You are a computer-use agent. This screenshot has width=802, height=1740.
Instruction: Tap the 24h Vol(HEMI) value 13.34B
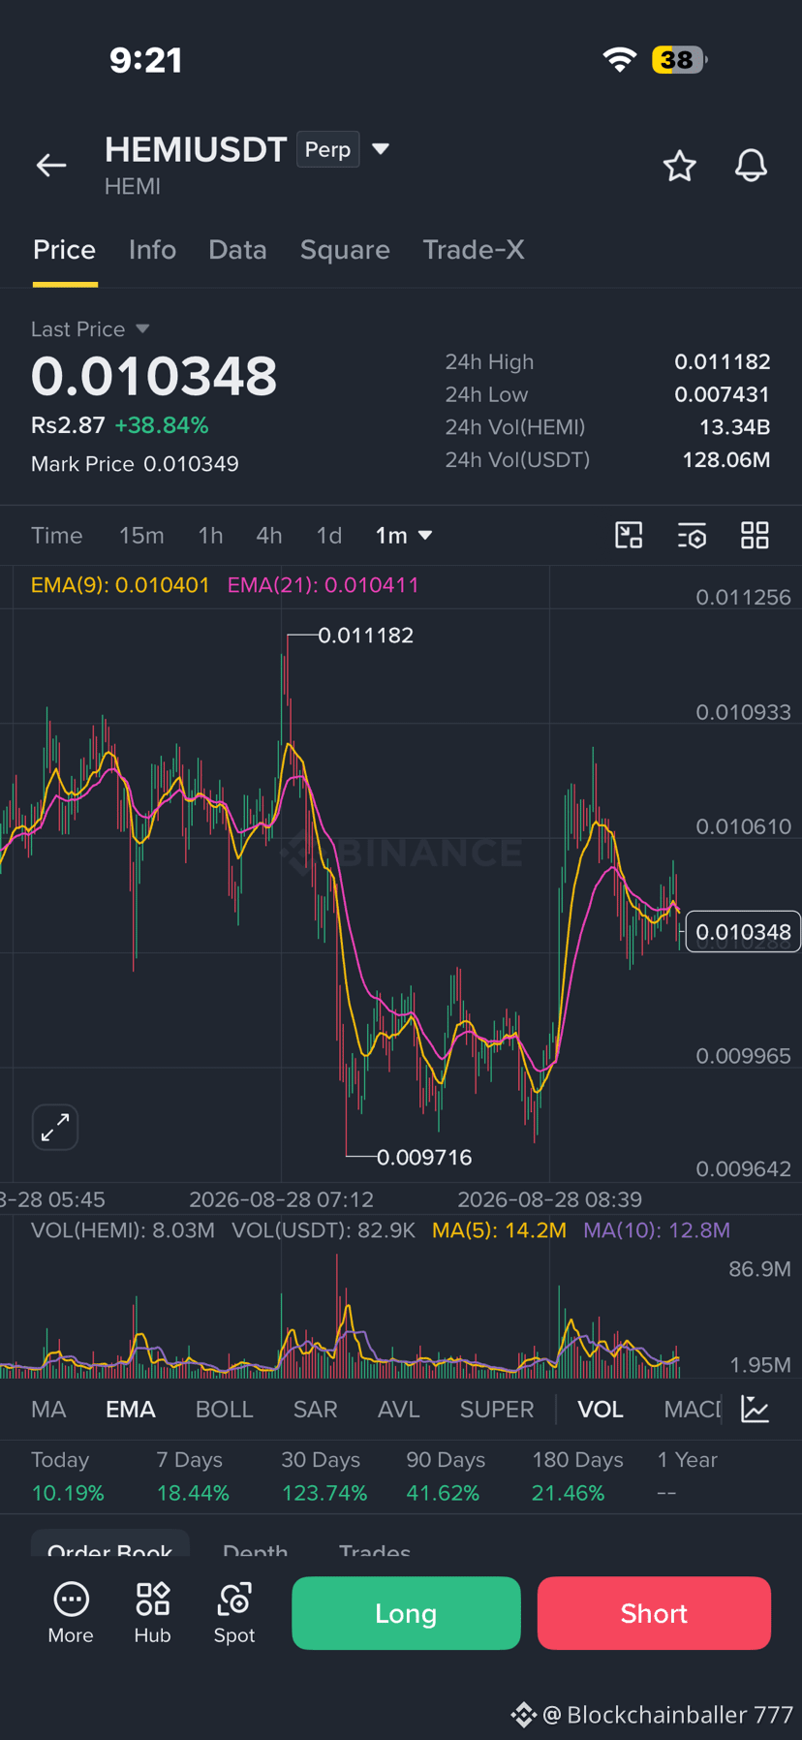(x=735, y=427)
